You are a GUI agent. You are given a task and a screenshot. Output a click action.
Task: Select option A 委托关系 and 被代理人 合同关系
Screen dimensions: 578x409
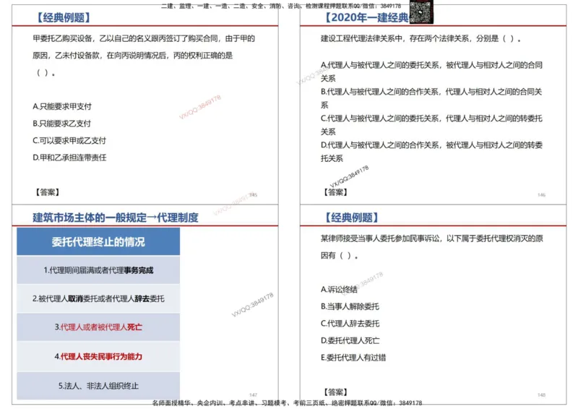point(431,72)
